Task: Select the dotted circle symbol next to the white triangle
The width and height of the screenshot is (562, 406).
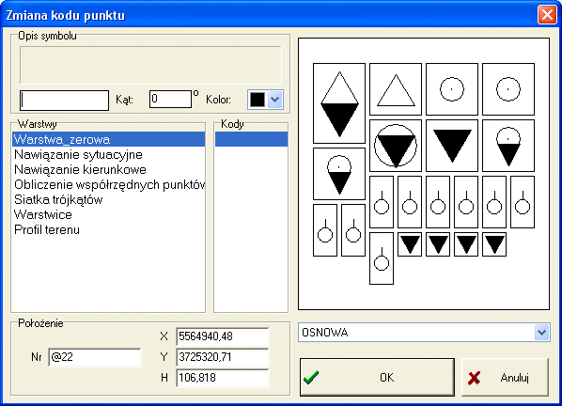Action: (x=452, y=89)
